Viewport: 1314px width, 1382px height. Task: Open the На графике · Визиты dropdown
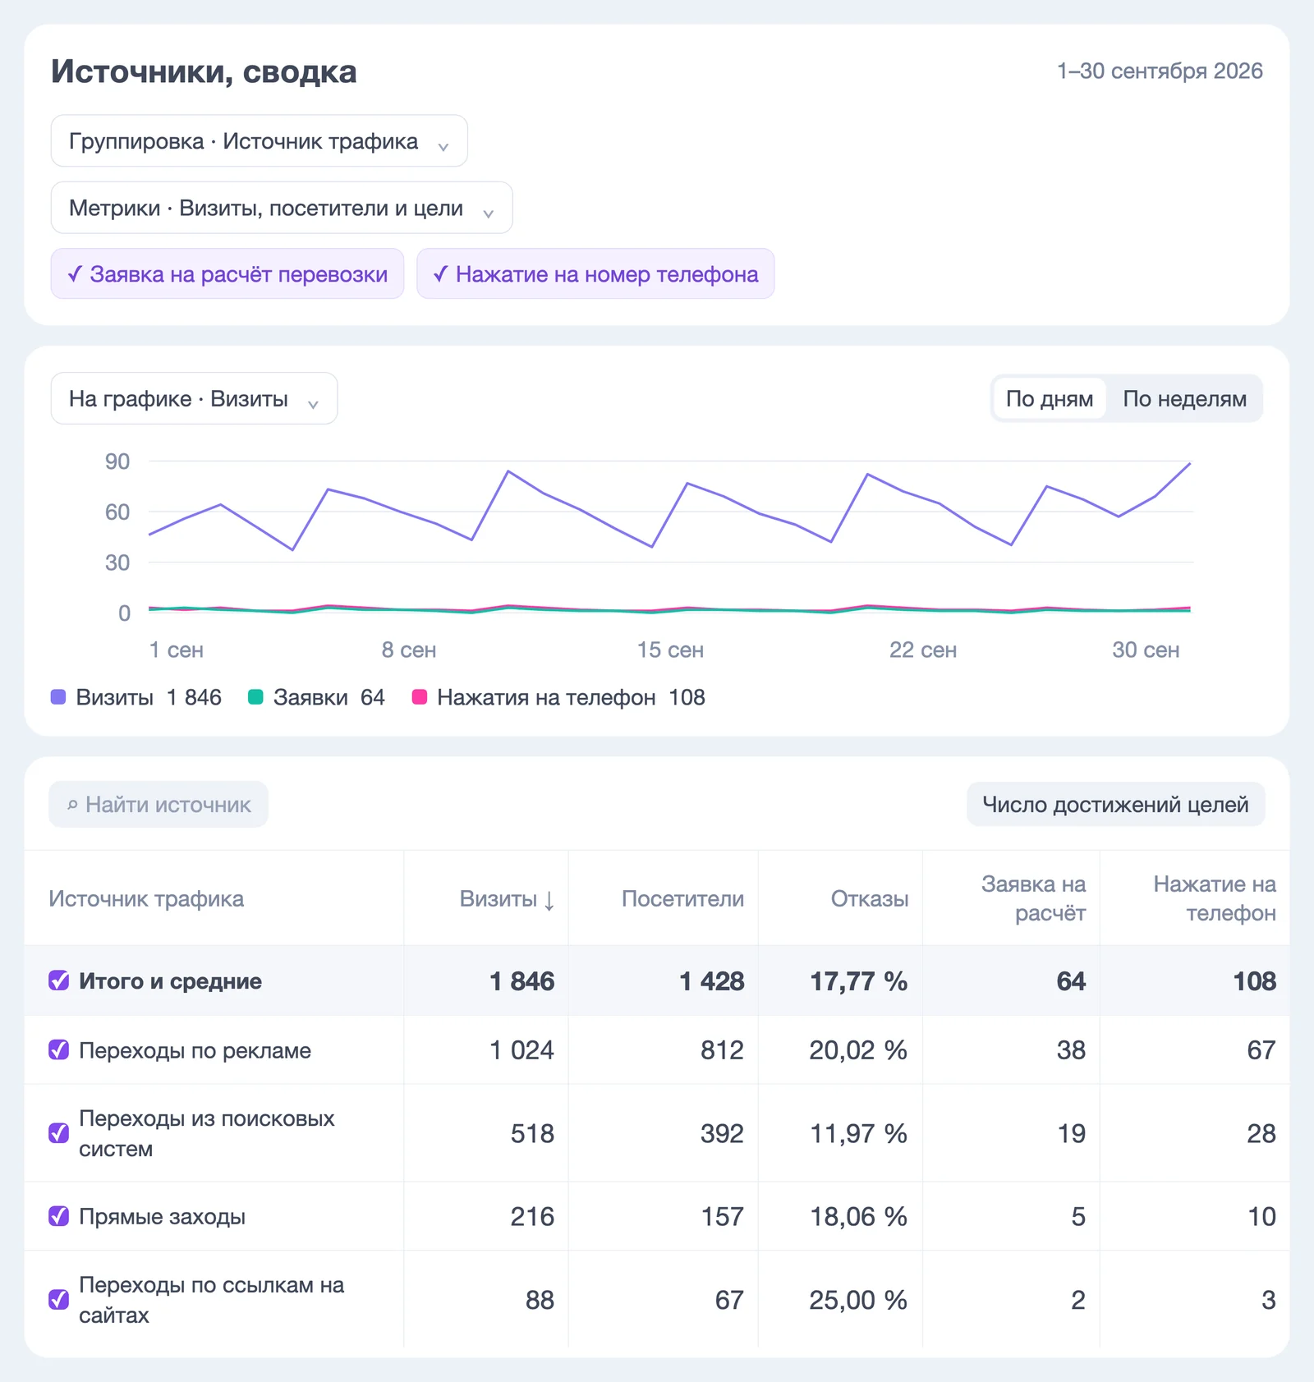194,398
